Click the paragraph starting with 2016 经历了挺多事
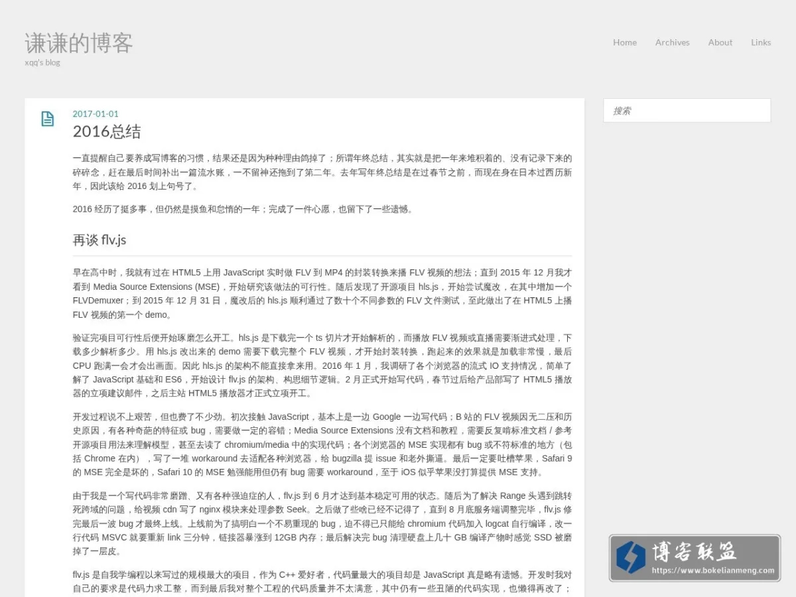 (244, 209)
